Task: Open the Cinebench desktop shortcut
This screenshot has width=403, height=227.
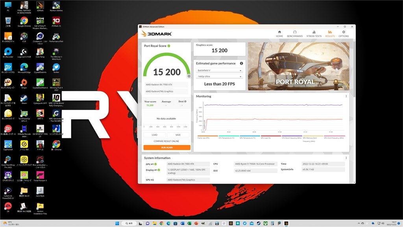Action: tap(40, 39)
